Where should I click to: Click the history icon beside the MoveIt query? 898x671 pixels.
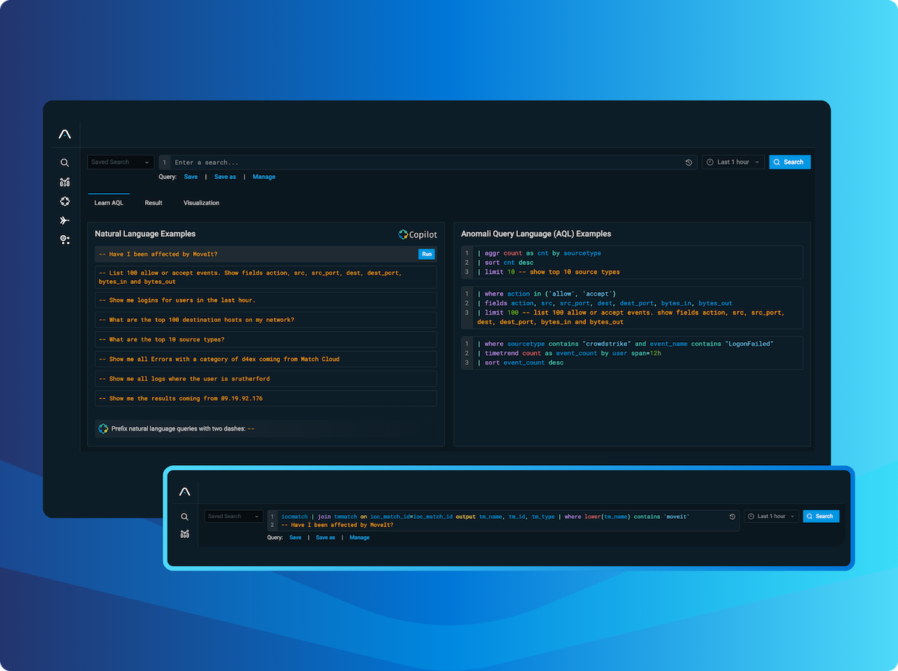(732, 517)
